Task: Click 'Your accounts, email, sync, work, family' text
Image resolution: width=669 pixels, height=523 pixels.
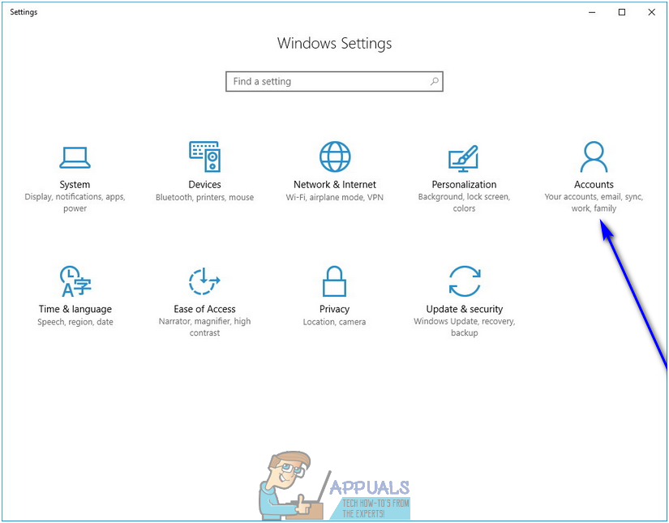Action: coord(594,203)
